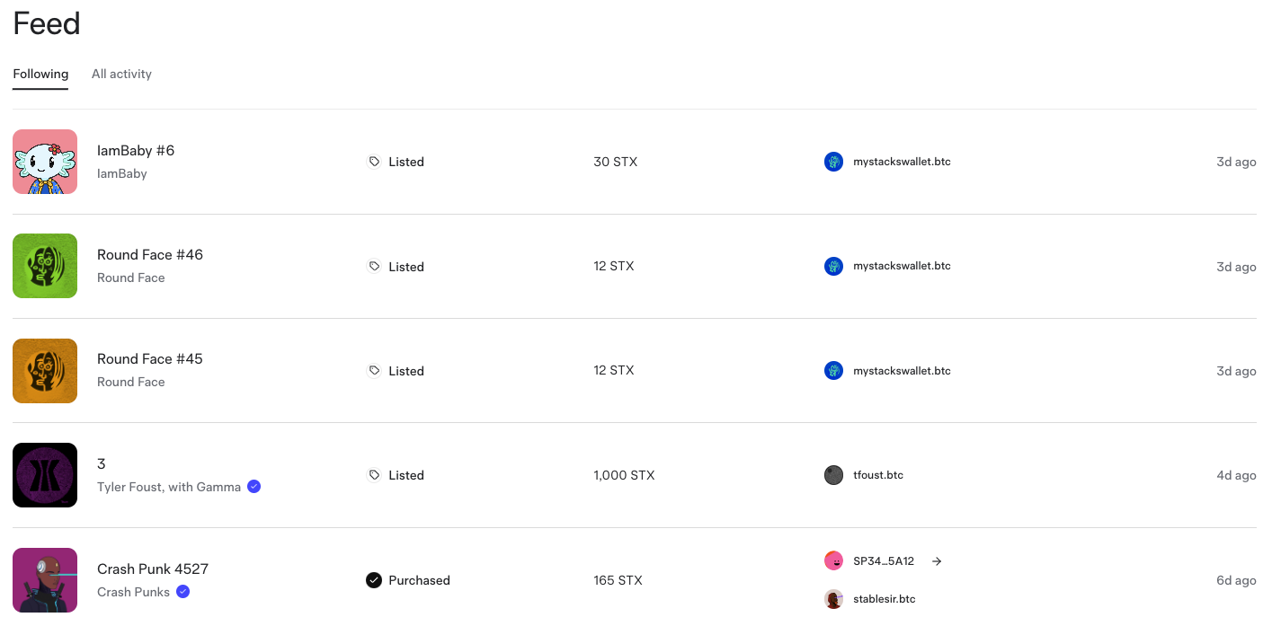Viewport: 1272px width, 626px height.
Task: Click the tfoust.btc avatar icon
Action: pyautogui.click(x=834, y=475)
